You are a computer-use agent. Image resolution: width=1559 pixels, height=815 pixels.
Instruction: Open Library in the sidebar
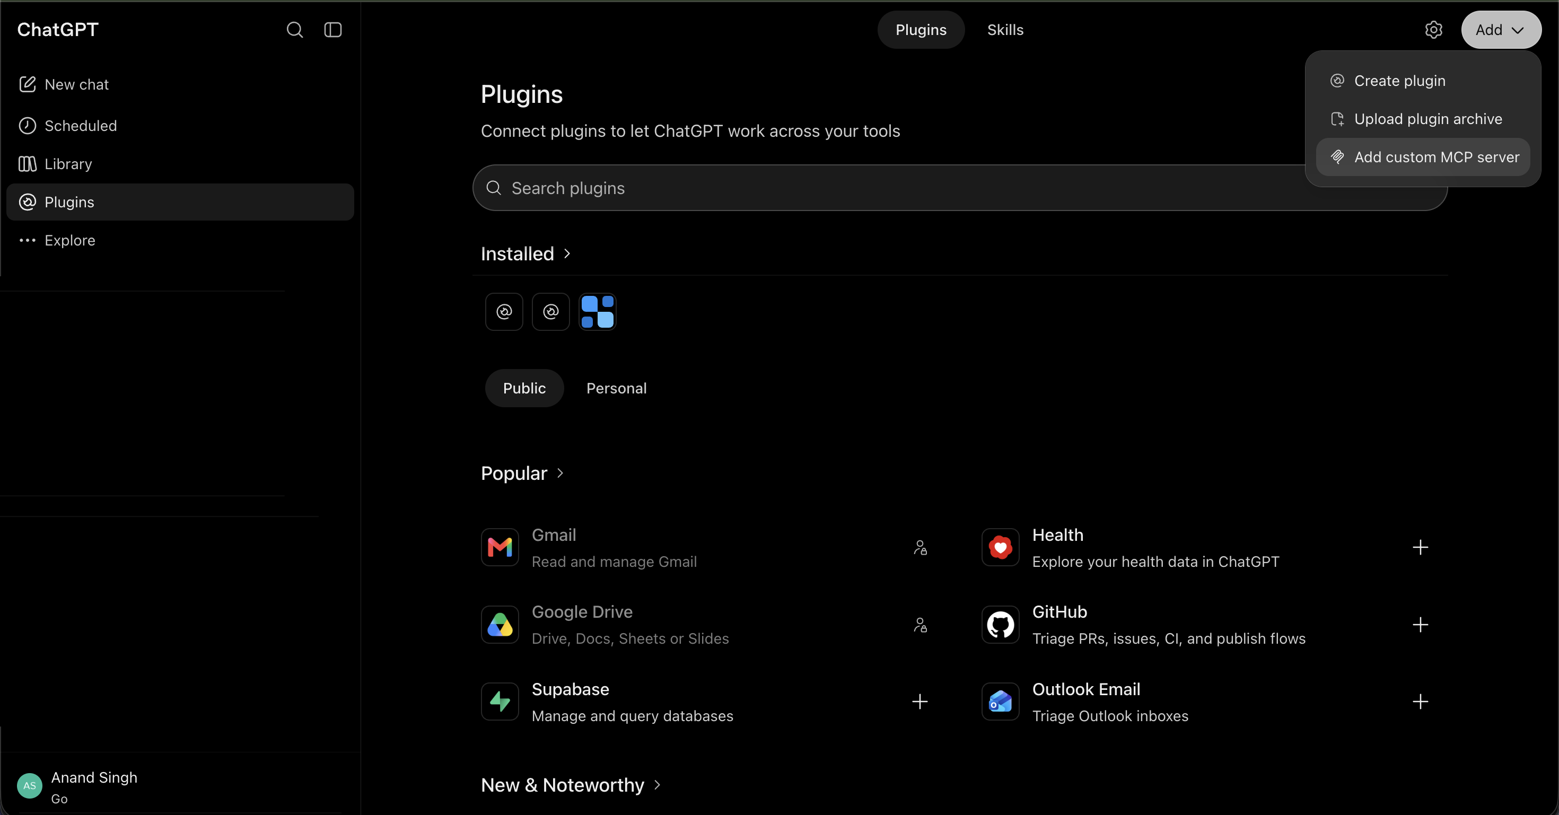click(x=180, y=164)
